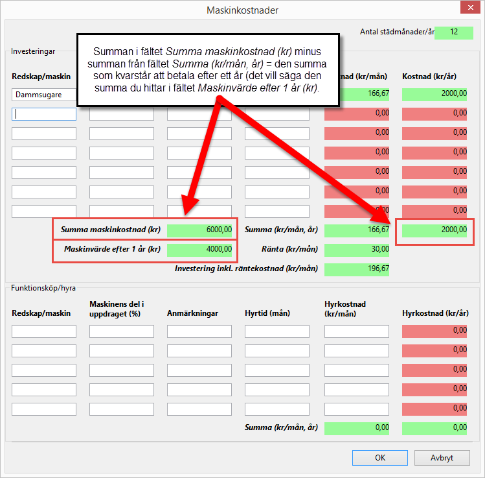
Task: Focus the first Anmärkningar field in Funktionsköp/hyra
Action: tap(199, 331)
